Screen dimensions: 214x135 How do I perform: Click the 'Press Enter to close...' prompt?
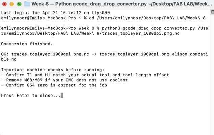click(x=31, y=96)
